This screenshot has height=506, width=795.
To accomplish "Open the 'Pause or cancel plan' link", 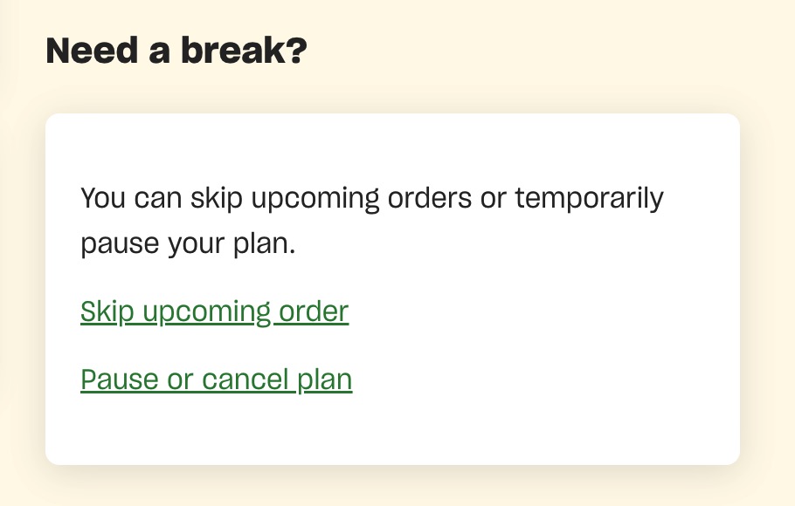I will coord(216,379).
